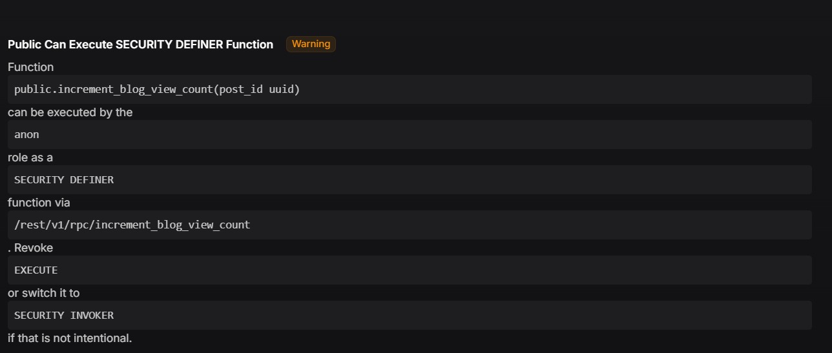Click 'post_id uuid' parameter in function signature
This screenshot has width=832, height=353.
257,90
